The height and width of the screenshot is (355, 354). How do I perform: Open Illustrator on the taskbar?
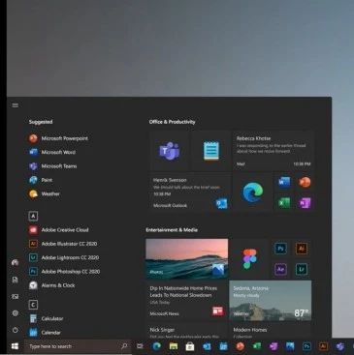[323, 346]
